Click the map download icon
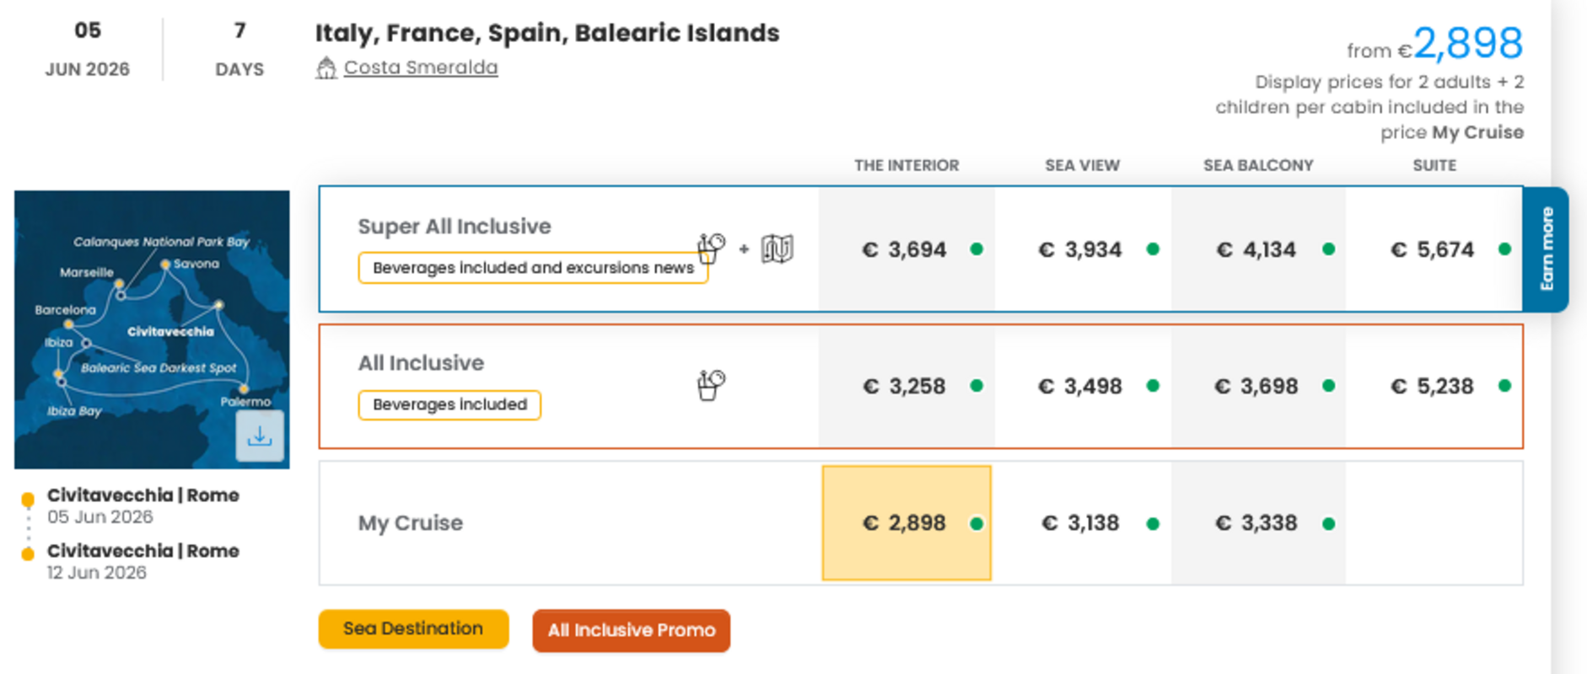The image size is (1587, 674). (260, 436)
